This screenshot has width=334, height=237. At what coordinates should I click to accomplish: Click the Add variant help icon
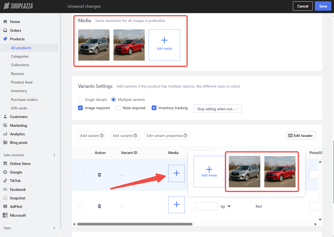click(x=102, y=136)
